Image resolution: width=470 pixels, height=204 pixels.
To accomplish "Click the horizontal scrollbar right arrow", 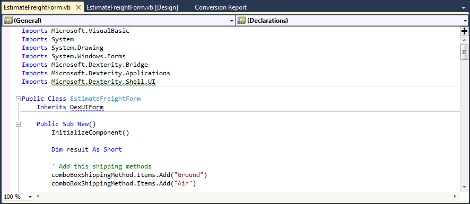I will tap(455, 197).
